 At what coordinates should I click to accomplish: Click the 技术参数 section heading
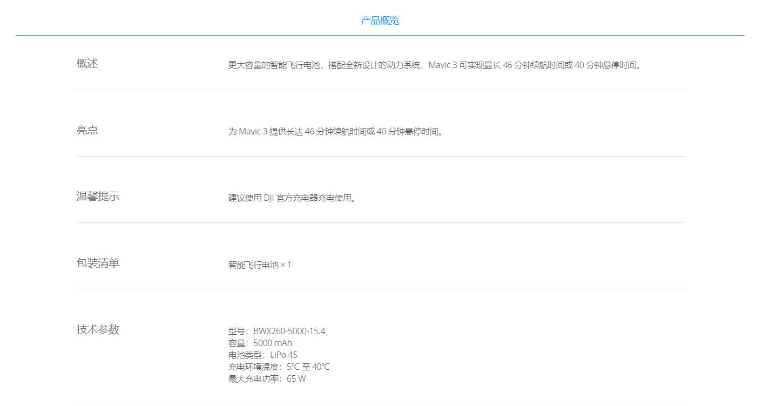pos(97,330)
